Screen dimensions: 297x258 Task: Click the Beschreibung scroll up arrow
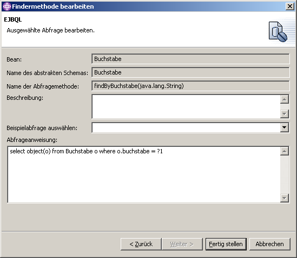pyautogui.click(x=285, y=99)
